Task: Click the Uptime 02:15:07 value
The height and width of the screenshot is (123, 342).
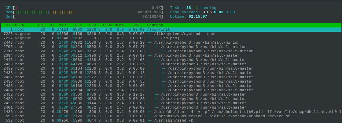Action: coord(198,16)
